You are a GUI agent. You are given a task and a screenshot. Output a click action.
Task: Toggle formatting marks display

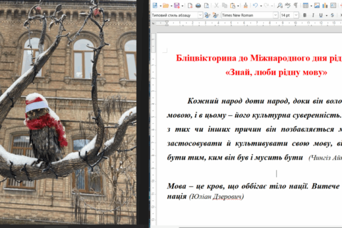[x=295, y=5]
